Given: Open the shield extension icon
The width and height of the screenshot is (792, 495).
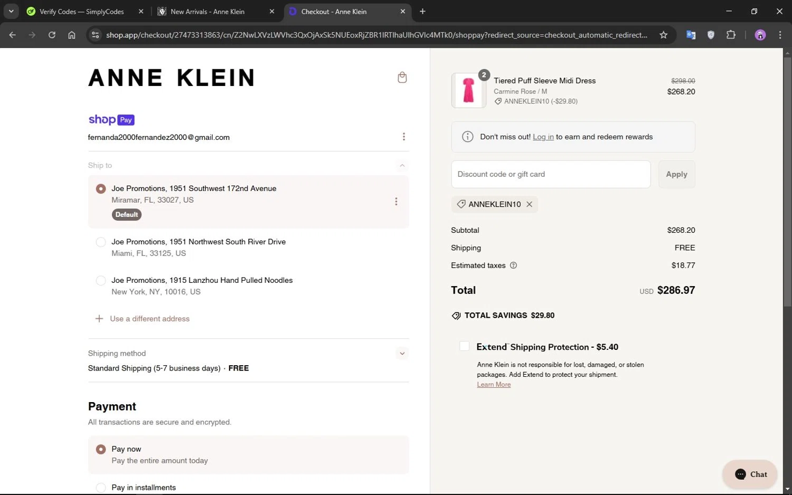Looking at the screenshot, I should click(x=711, y=35).
